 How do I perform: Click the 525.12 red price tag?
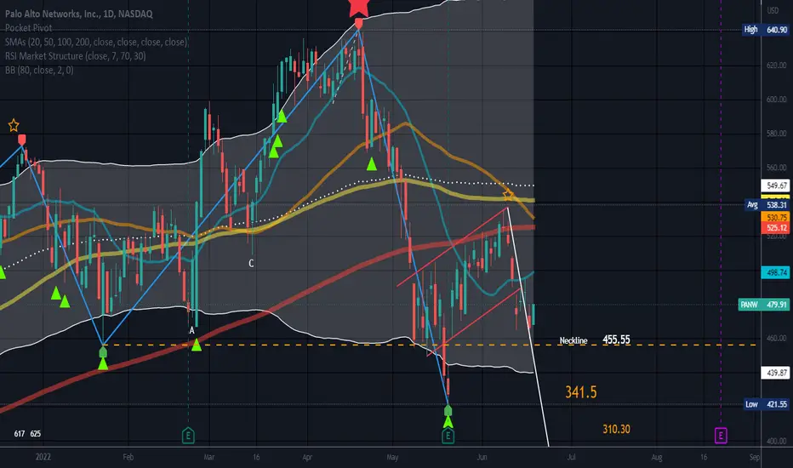(775, 228)
